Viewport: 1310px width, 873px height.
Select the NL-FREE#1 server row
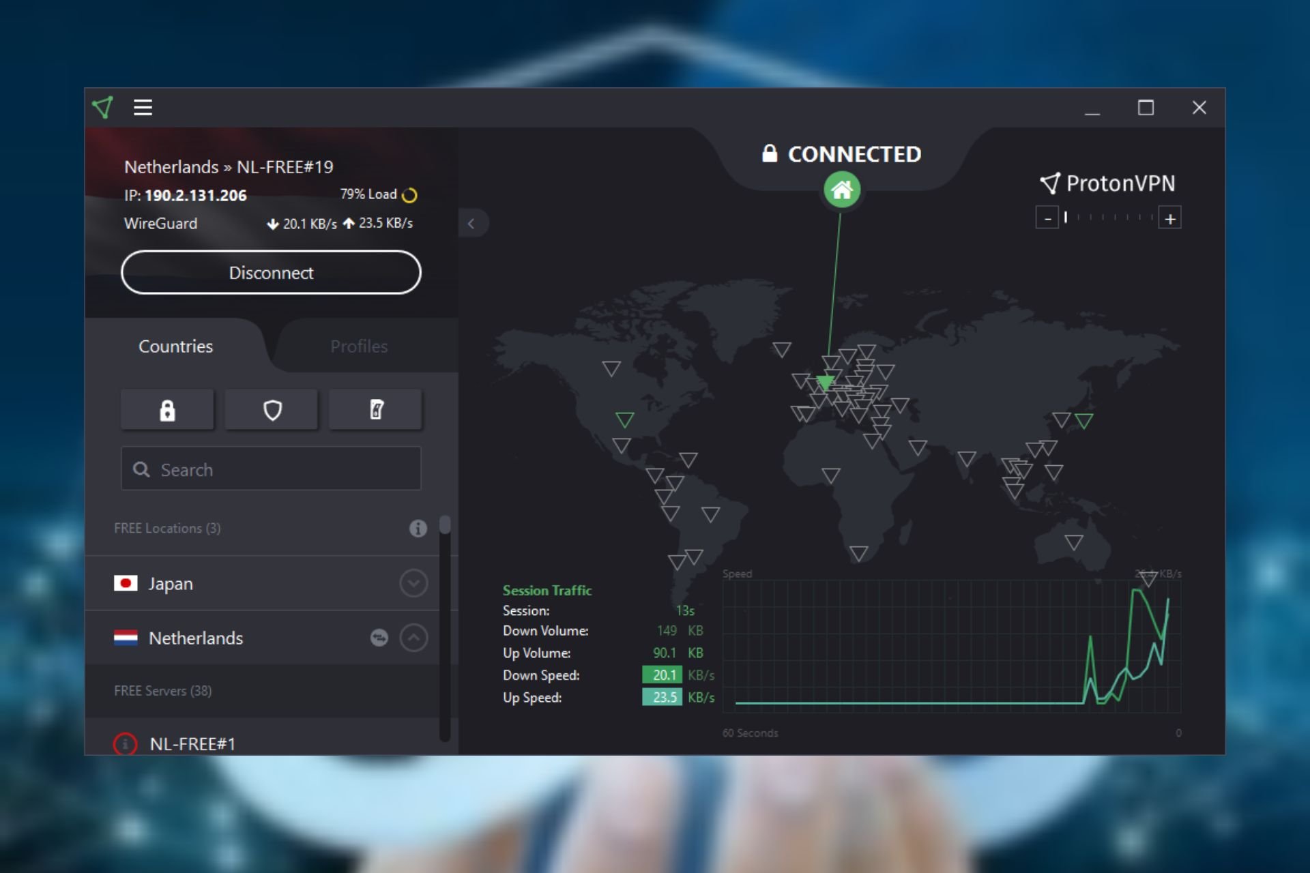click(262, 738)
